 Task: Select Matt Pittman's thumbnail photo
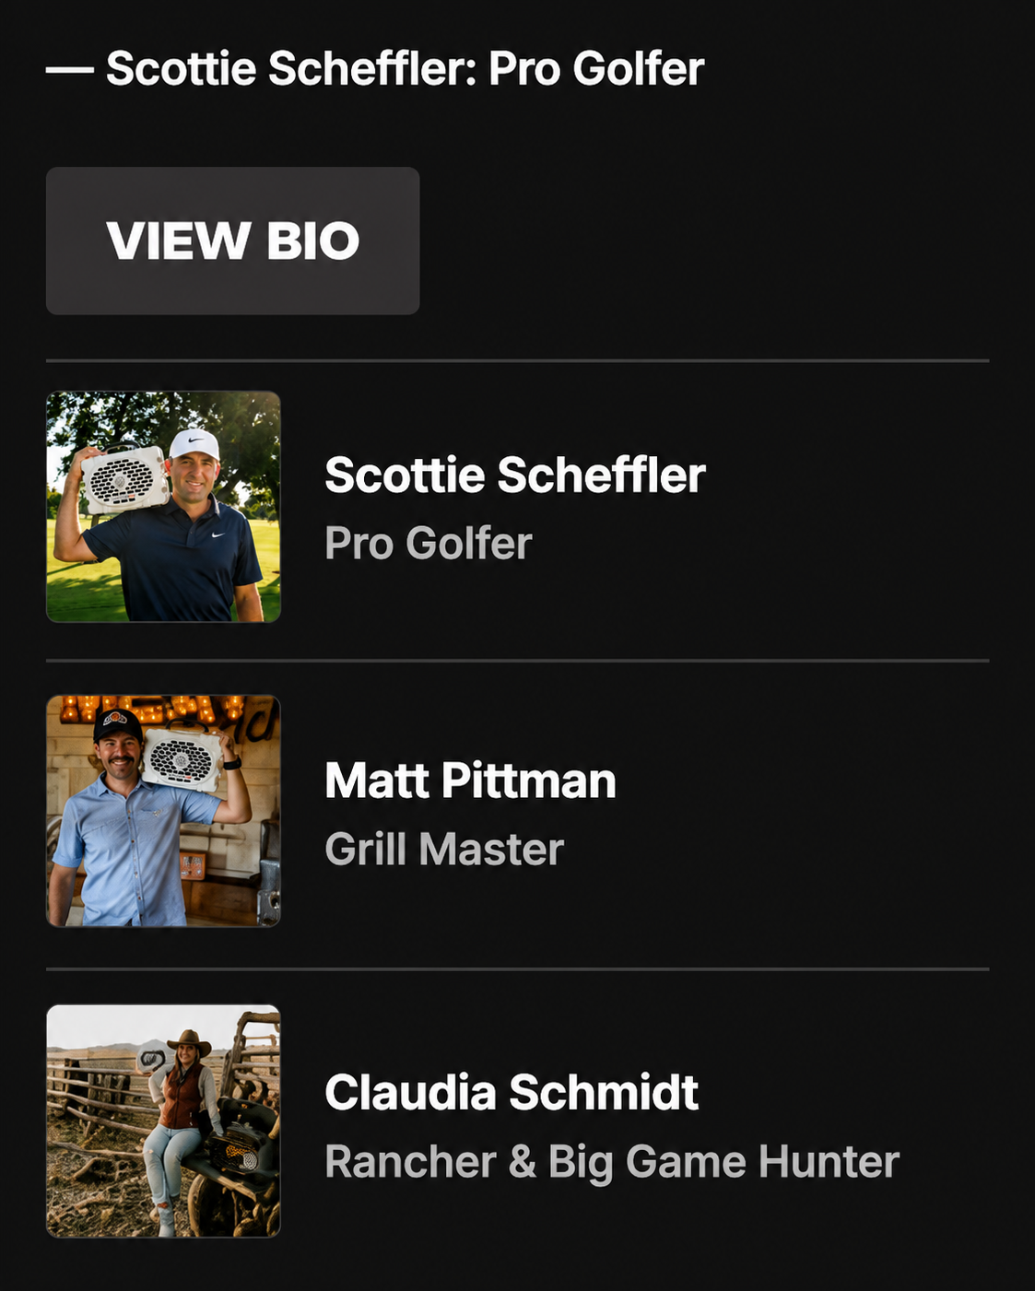[164, 811]
